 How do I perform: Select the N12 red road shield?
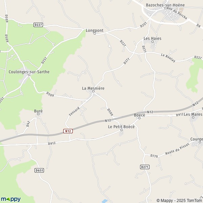tap(68, 131)
